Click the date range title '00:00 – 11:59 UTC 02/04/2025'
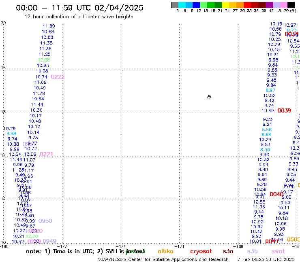The image size is (300, 263). pyautogui.click(x=79, y=8)
